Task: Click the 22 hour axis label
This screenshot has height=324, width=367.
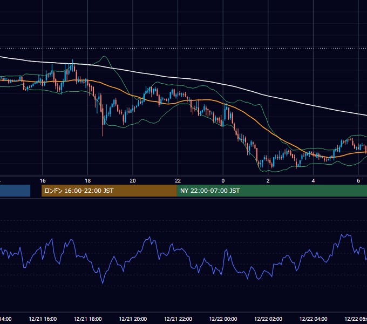Action: pos(178,181)
